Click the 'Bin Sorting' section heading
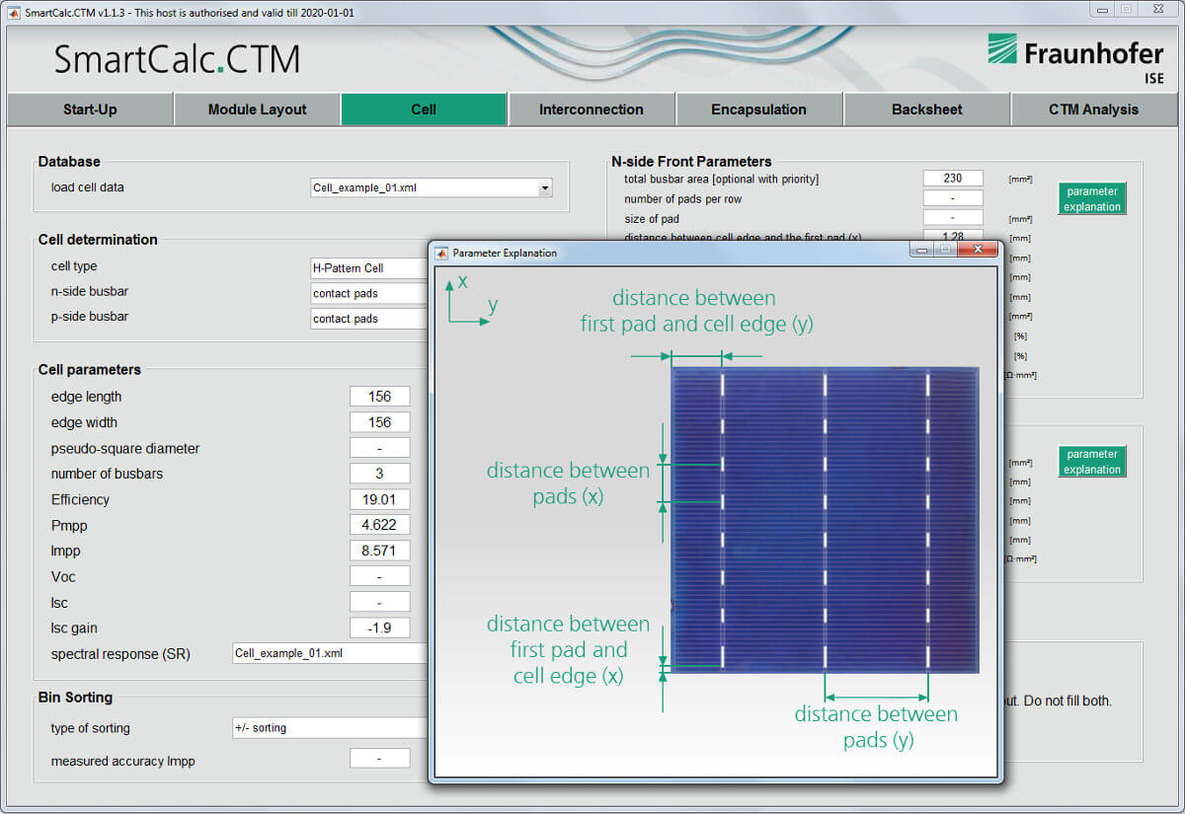 75,697
